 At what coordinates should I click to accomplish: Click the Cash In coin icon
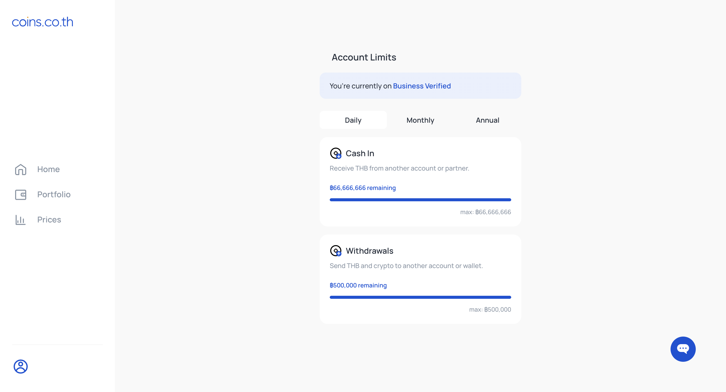coord(336,153)
